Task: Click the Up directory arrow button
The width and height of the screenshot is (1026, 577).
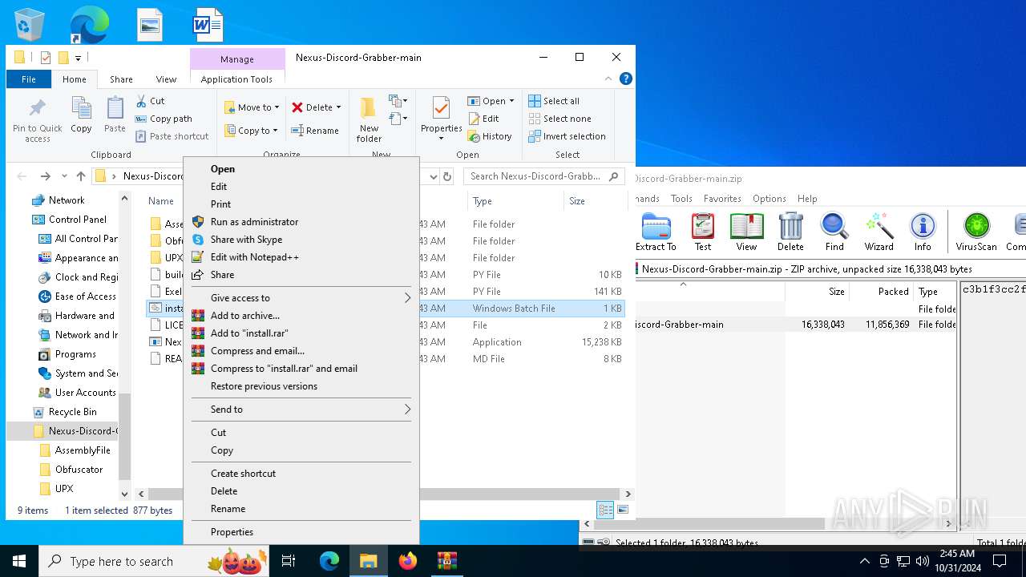Action: point(81,176)
